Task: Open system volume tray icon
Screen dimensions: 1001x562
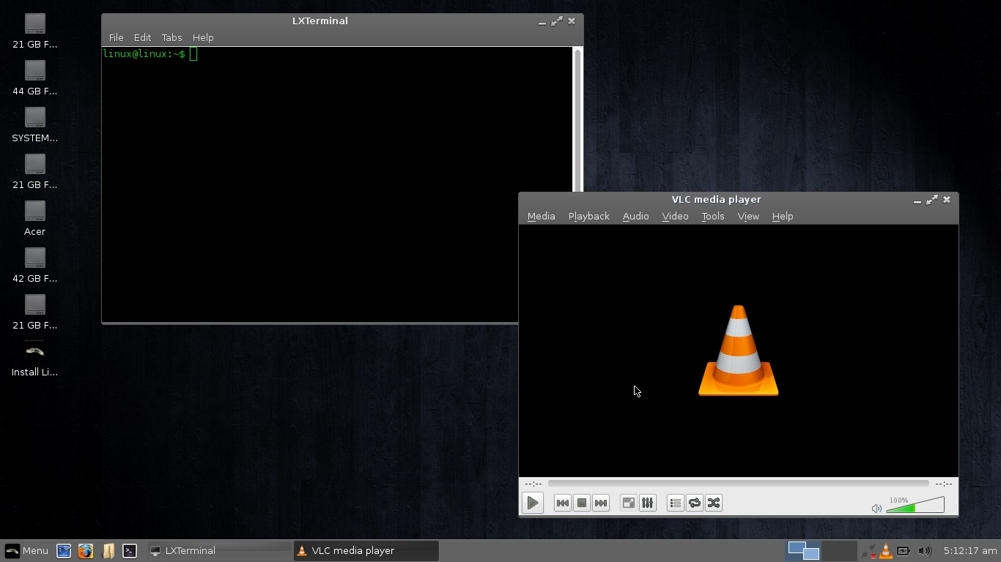Action: click(924, 551)
